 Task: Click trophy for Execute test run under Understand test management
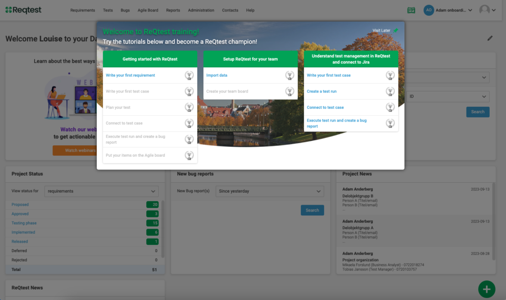click(390, 123)
